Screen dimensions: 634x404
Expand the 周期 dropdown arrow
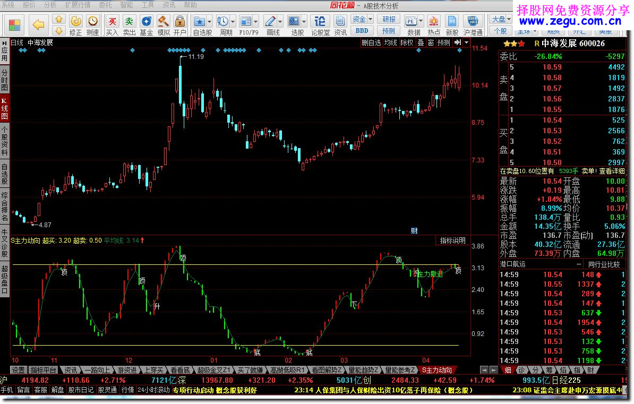click(233, 21)
